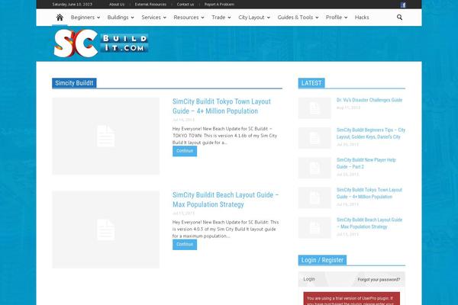Select the LATEST section heading tab
This screenshot has width=458, height=305.
tap(311, 83)
